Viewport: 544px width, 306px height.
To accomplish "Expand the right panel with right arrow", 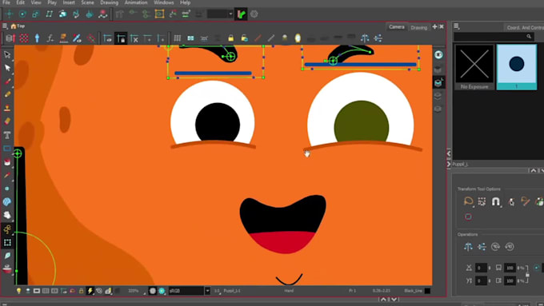I will 449,165.
